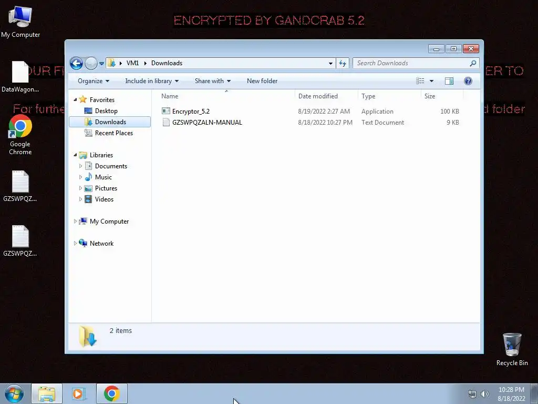Select Network in navigation pane
This screenshot has height=404, width=538.
click(x=101, y=244)
